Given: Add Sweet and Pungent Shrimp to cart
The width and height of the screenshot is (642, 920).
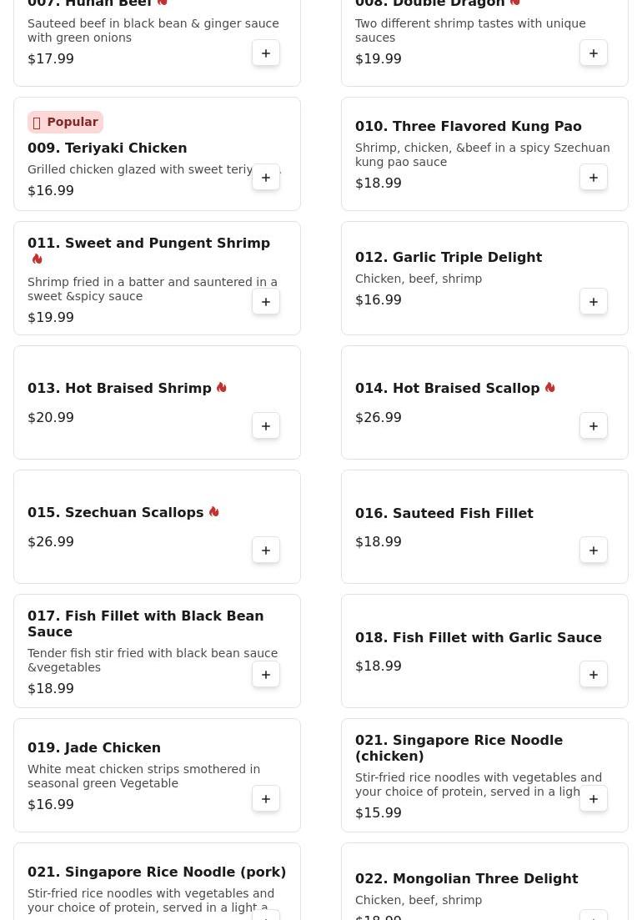Looking at the screenshot, I should (x=266, y=302).
